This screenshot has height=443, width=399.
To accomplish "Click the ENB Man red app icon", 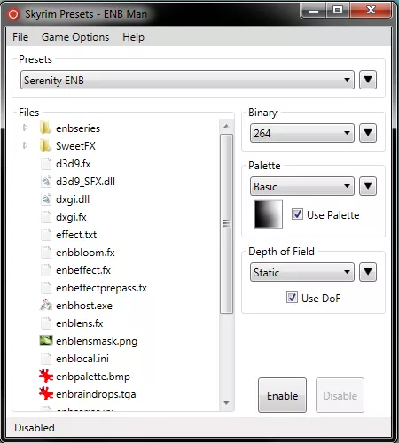I will pyautogui.click(x=13, y=14).
